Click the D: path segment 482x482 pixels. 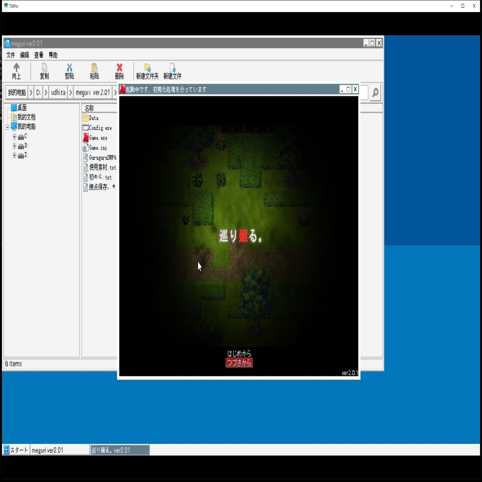pos(39,93)
